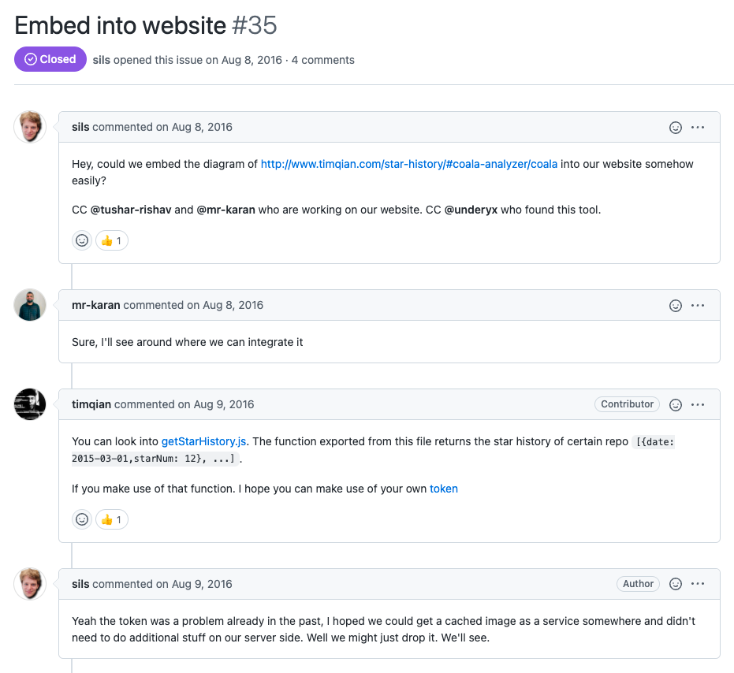Open the mr-karan avatar thumbnail

tap(30, 305)
